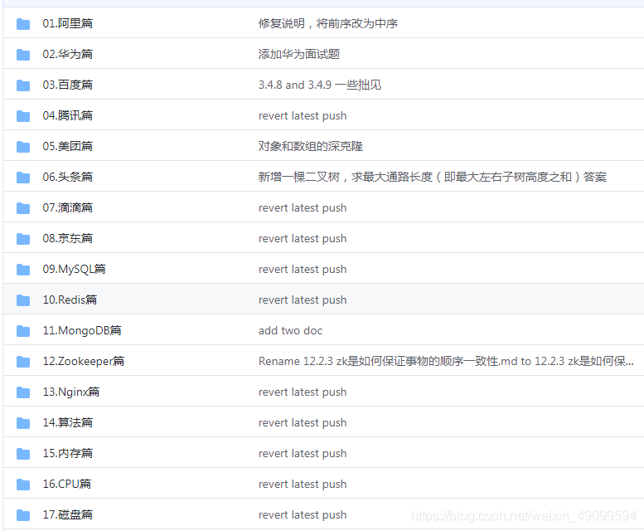
Task: Click the folder icon beside 07.滴滴篇
Action: [23, 208]
